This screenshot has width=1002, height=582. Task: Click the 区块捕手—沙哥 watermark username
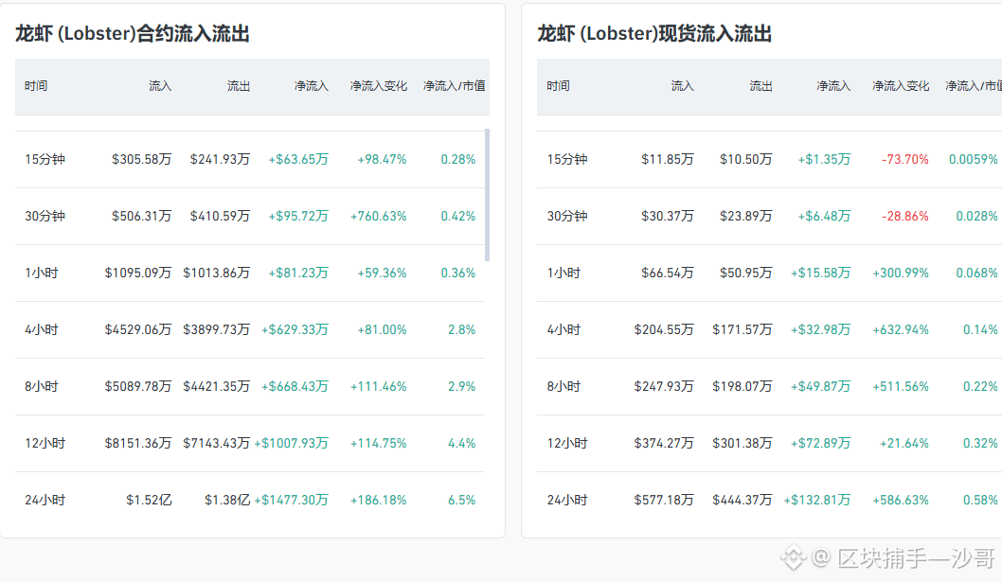click(916, 557)
